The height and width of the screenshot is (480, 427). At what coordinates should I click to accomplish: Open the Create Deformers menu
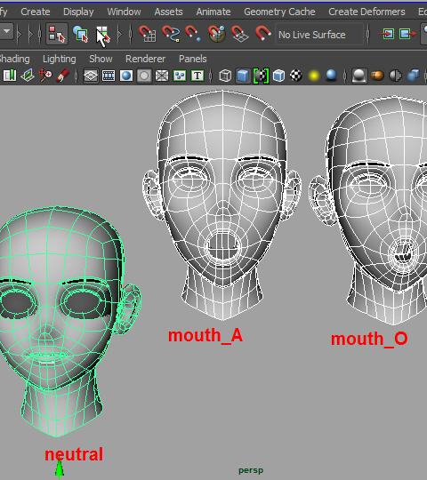point(367,12)
